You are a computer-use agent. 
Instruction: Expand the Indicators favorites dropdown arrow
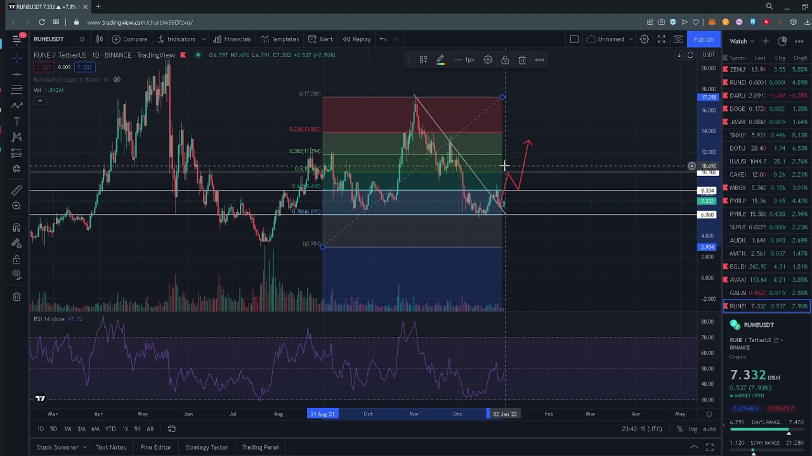204,39
